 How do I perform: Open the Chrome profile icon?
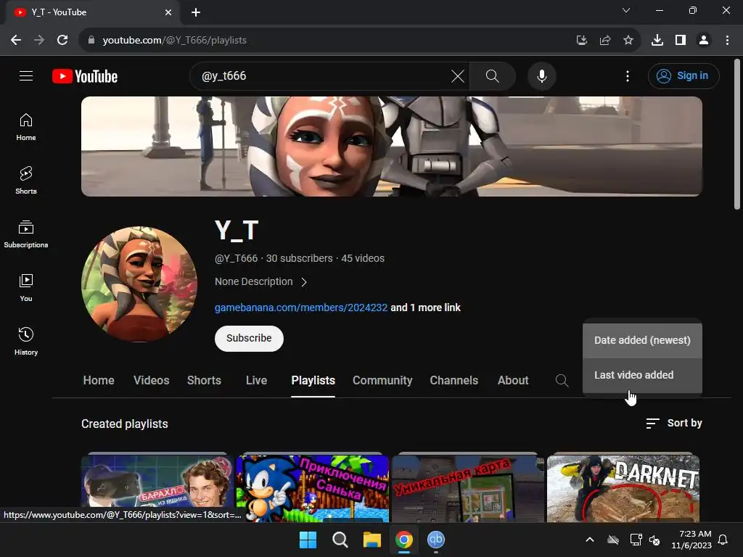click(x=704, y=41)
